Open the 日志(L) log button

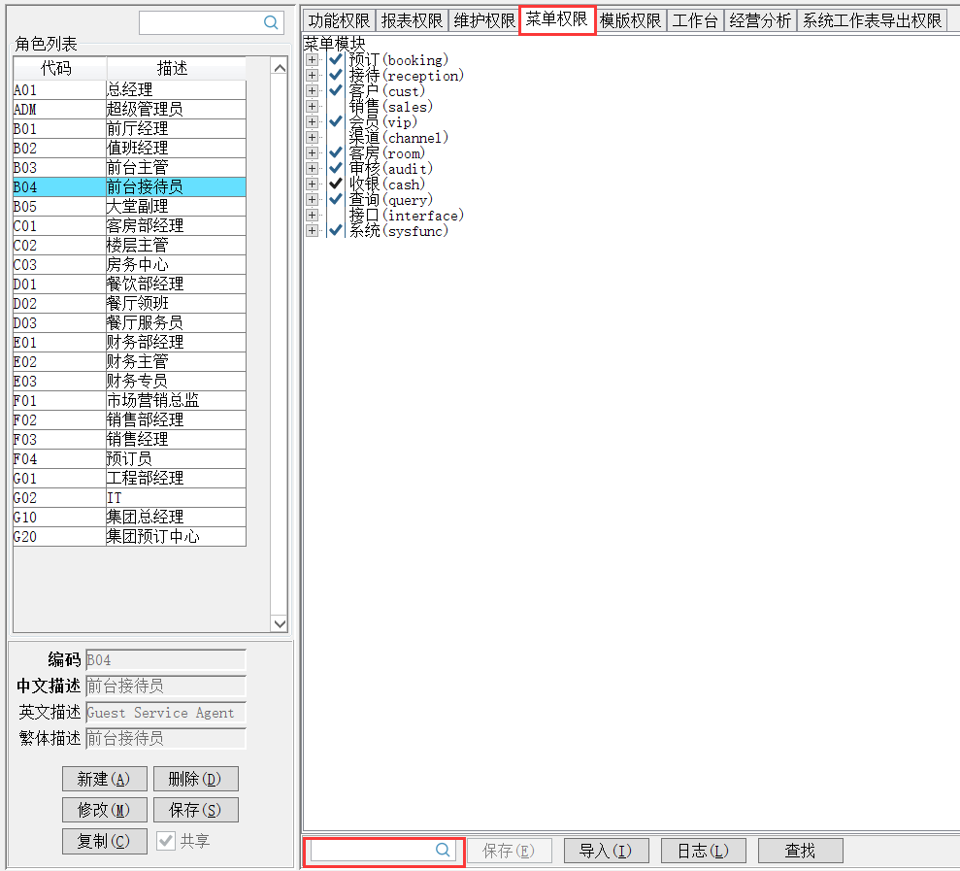click(x=704, y=851)
